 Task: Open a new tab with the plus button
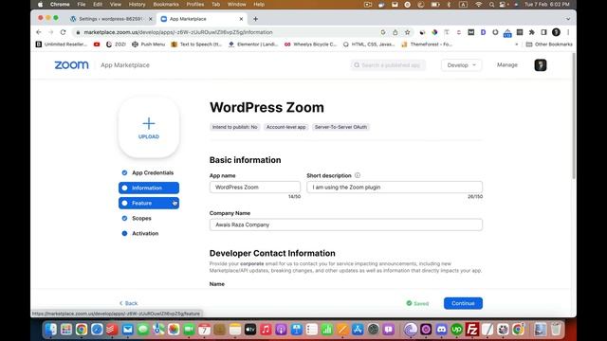click(255, 19)
